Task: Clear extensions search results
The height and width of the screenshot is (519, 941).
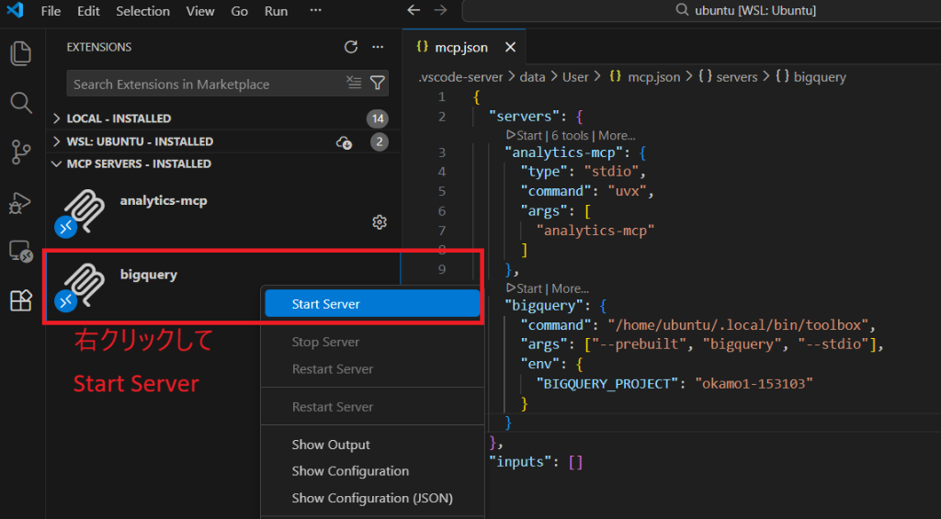Action: (354, 83)
